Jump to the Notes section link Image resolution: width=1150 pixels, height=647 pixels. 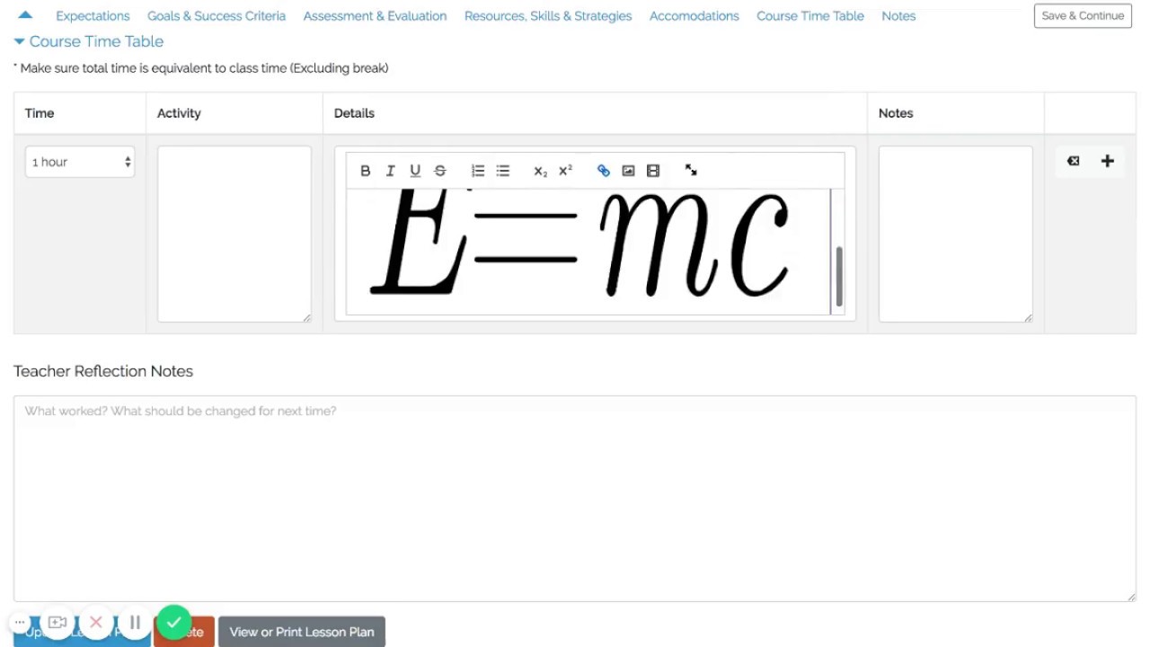point(898,16)
